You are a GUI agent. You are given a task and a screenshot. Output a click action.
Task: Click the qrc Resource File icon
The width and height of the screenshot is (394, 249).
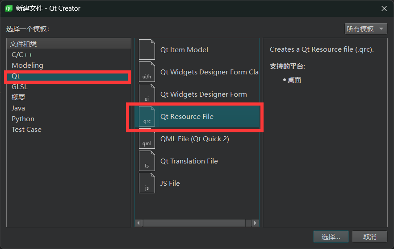147,116
